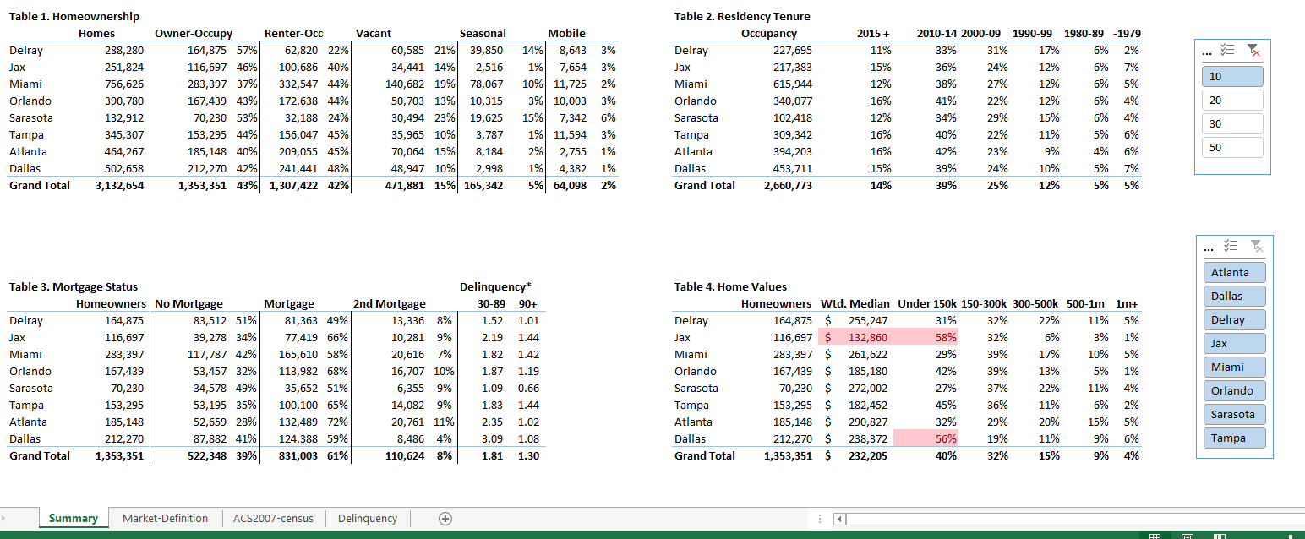
Task: Select Sarasota in the city slicer
Action: pos(1234,414)
